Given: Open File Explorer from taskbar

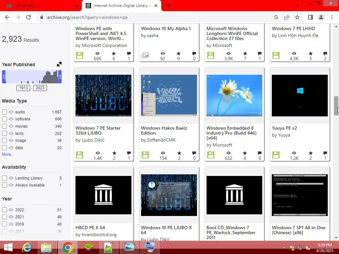Looking at the screenshot, I should pyautogui.click(x=46, y=247).
